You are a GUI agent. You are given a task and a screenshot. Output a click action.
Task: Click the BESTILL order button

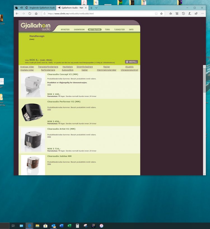pyautogui.click(x=131, y=62)
